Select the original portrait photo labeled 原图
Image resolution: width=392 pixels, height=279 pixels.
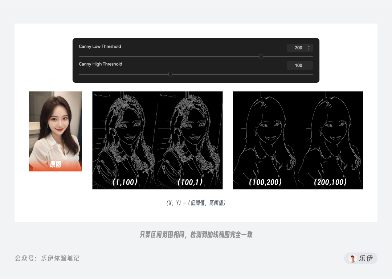tap(56, 131)
